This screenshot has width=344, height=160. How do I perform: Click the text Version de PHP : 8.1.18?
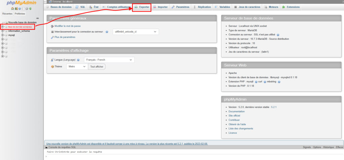tap(241, 86)
